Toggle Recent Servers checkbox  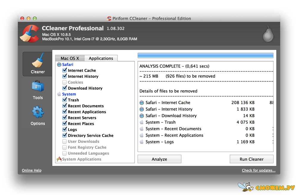(65, 118)
